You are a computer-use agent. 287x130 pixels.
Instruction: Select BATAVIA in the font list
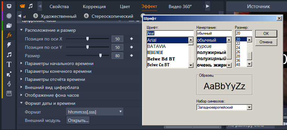coord(168,46)
